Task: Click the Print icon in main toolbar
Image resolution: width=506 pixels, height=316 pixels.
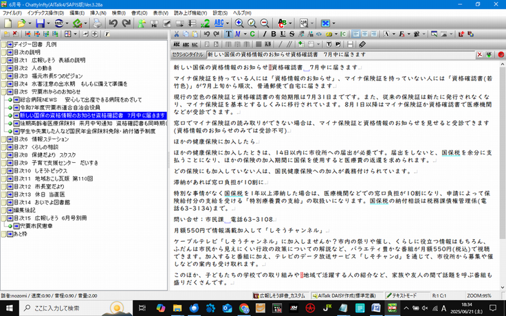Action: [x=97, y=23]
